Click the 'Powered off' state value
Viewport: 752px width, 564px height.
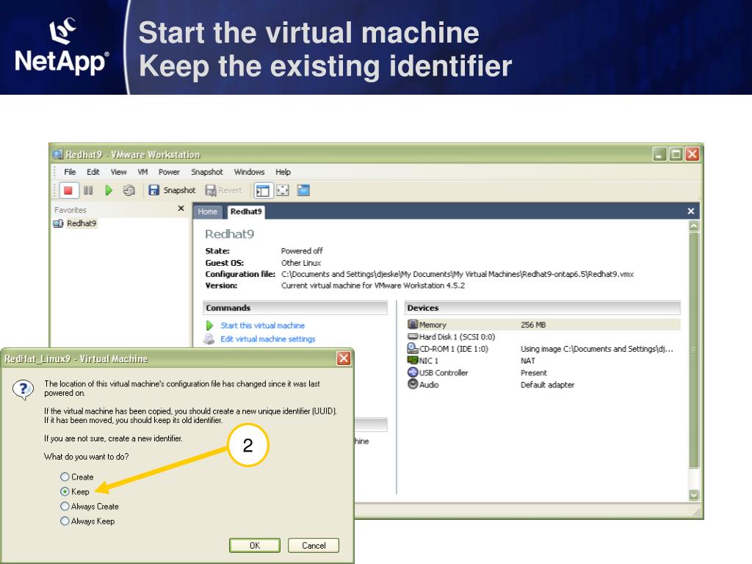point(302,251)
